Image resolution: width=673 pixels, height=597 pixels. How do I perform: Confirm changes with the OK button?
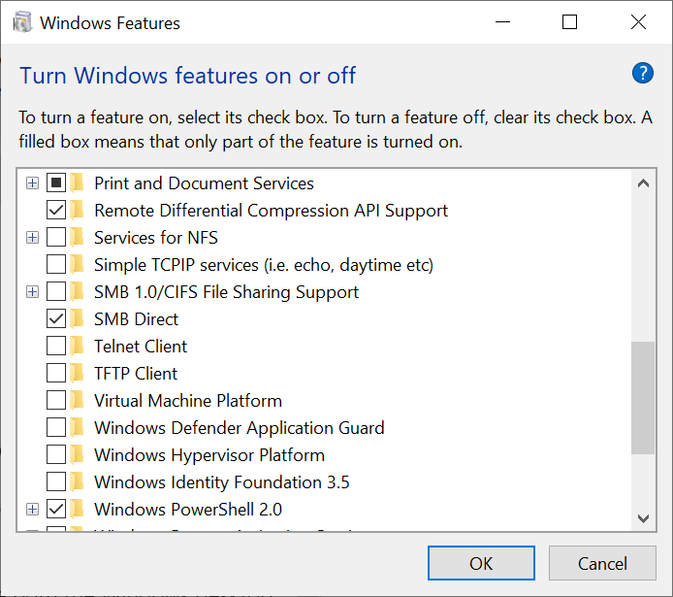pos(481,563)
